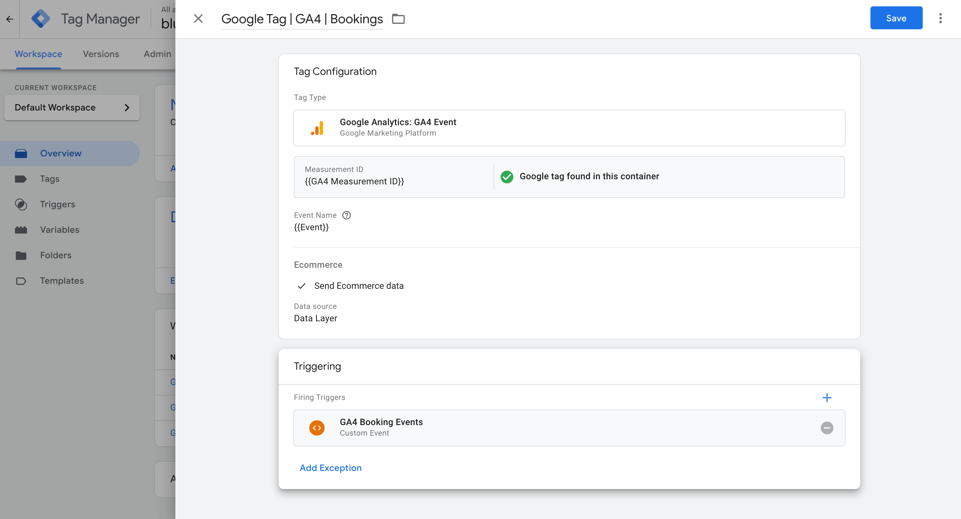Save the tag changes
This screenshot has height=519, width=961.
896,18
